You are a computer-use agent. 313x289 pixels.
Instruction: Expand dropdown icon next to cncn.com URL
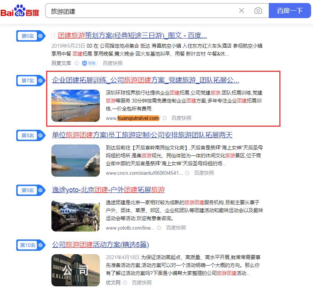pos(187,173)
